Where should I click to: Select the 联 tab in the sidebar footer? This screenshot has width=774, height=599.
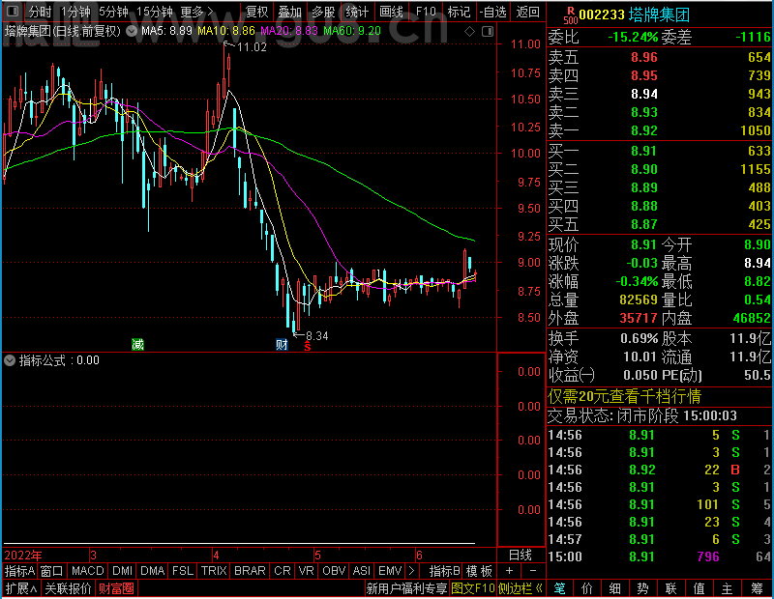click(670, 588)
